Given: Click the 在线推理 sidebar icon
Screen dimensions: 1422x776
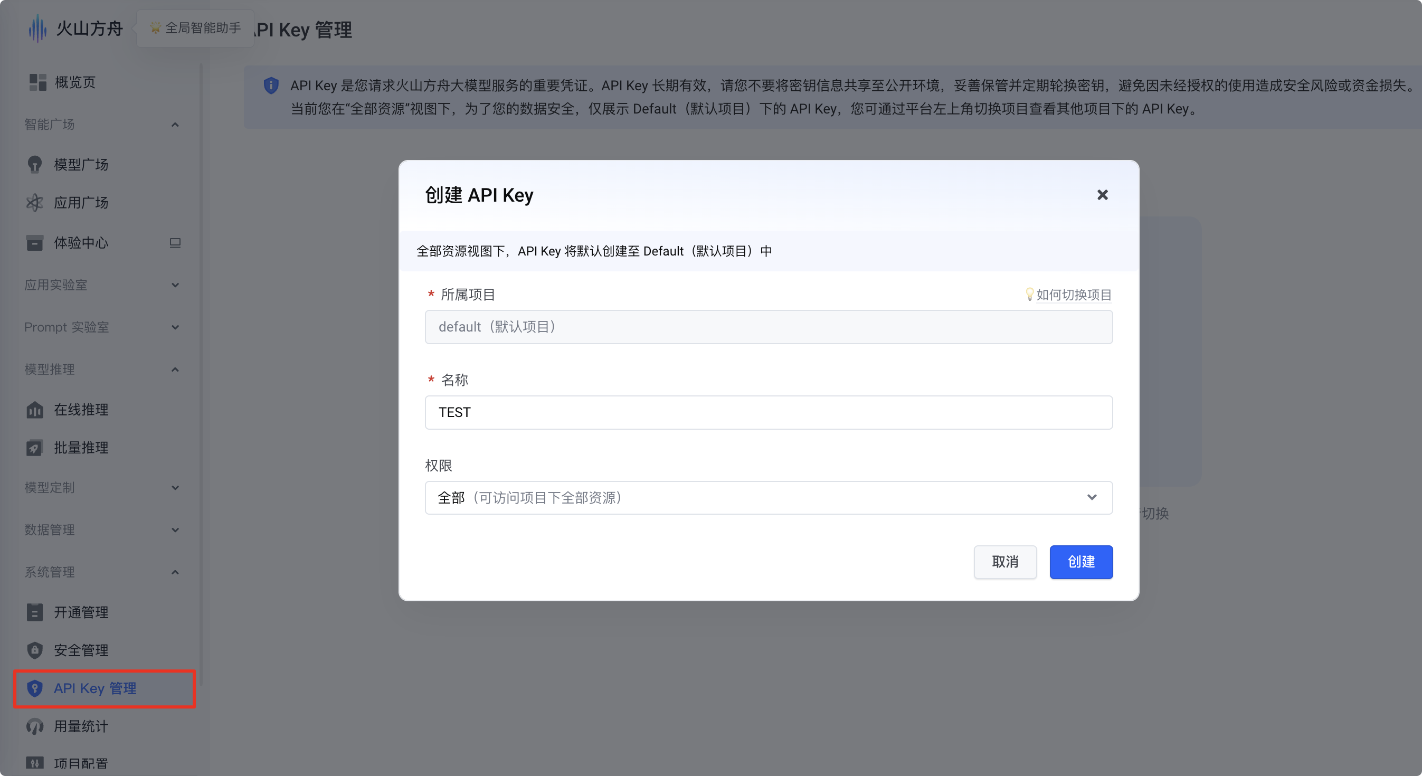Looking at the screenshot, I should 34,410.
